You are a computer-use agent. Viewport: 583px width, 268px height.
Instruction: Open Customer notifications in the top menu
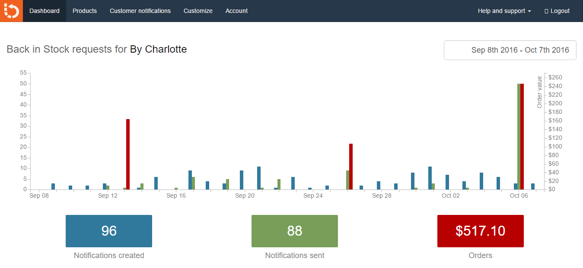coord(140,11)
